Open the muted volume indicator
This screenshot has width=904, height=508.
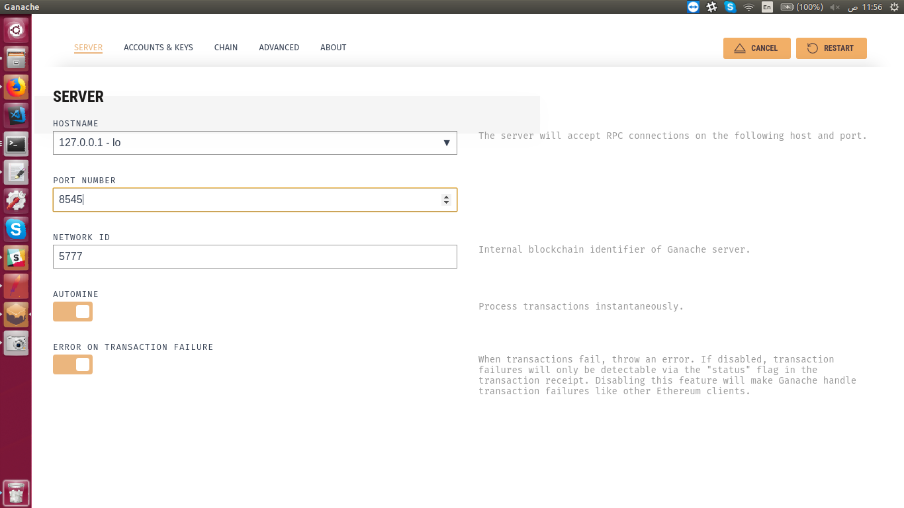tap(835, 7)
